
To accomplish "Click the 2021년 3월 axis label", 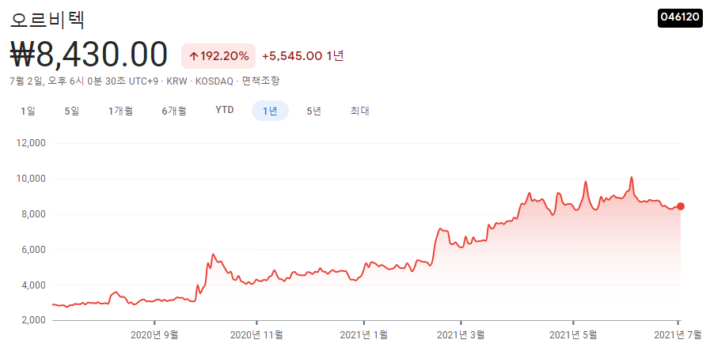I will pyautogui.click(x=461, y=334).
